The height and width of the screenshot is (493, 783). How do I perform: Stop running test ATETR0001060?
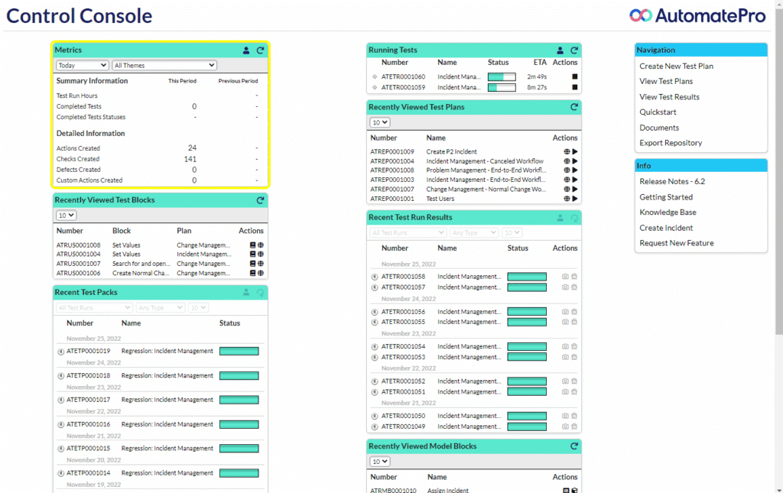(x=574, y=77)
